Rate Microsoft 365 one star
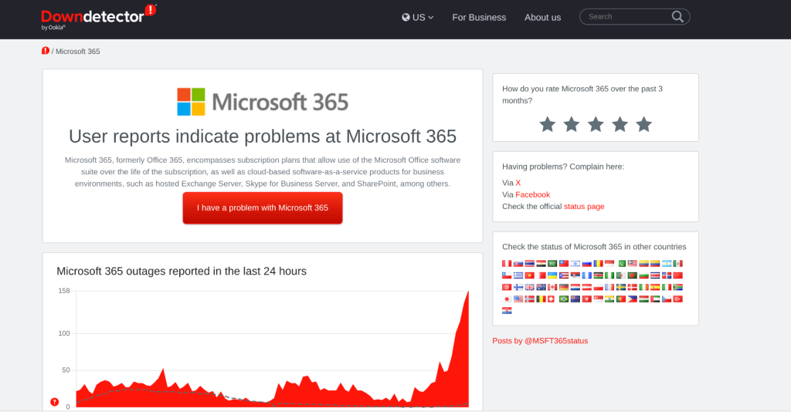Screen dimensions: 791x412 coord(547,124)
